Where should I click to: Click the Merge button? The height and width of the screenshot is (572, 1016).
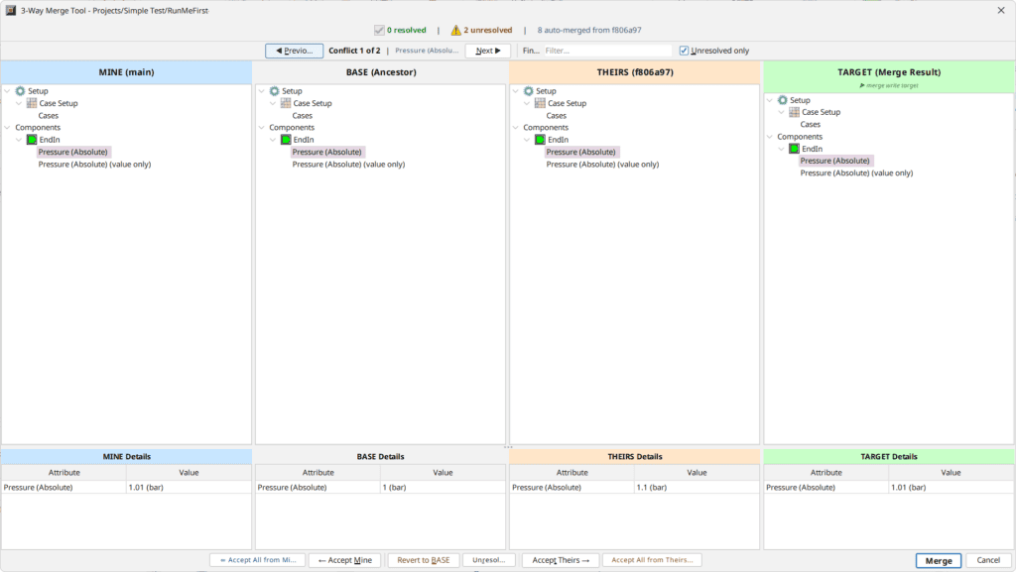click(x=939, y=560)
